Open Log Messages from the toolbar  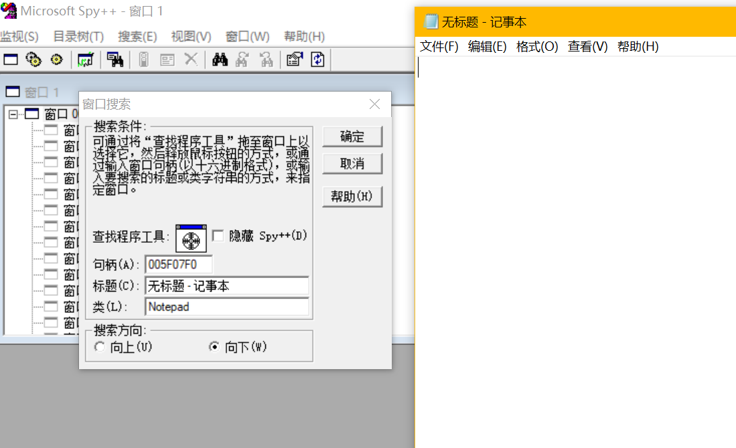coord(85,60)
